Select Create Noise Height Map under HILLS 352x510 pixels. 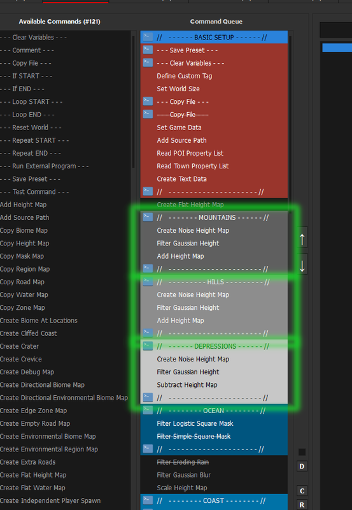point(214,295)
